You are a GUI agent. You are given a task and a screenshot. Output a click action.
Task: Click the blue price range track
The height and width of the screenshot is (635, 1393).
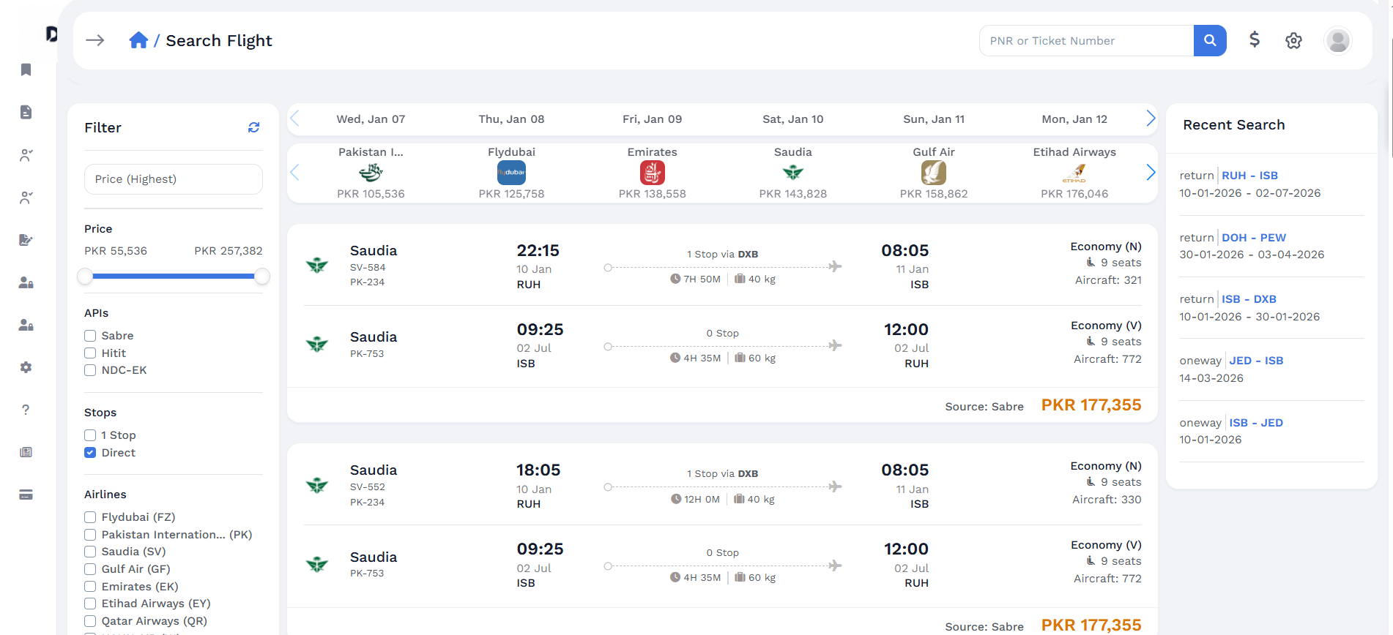(174, 277)
